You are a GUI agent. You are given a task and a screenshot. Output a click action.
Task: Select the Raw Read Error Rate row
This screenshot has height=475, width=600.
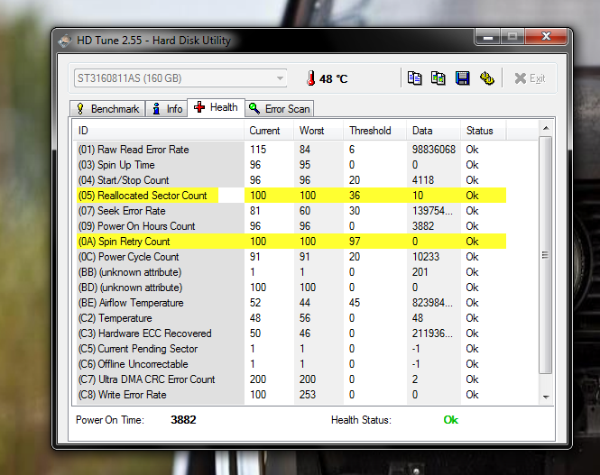click(x=290, y=150)
